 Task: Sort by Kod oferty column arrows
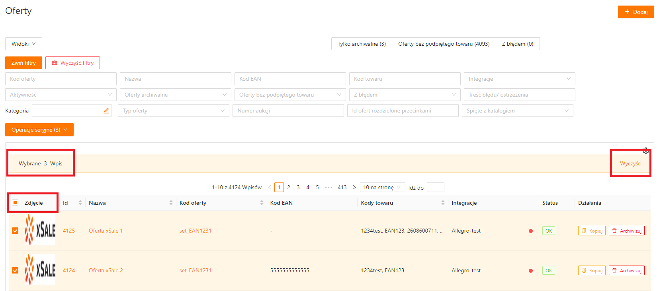coord(262,203)
